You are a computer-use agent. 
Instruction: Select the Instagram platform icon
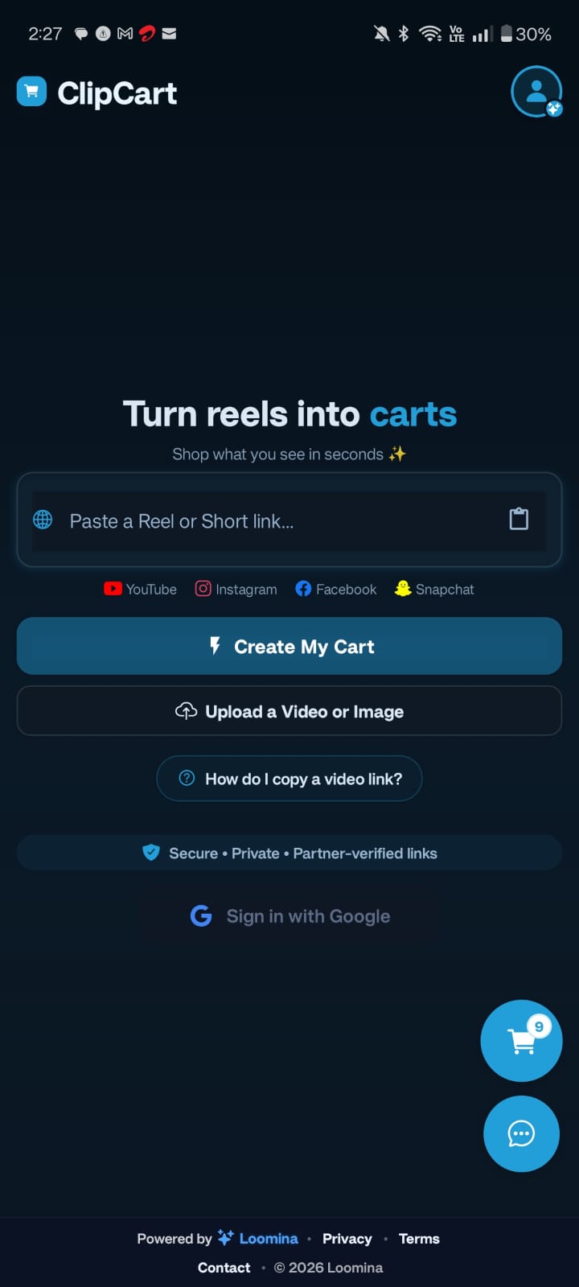click(203, 589)
